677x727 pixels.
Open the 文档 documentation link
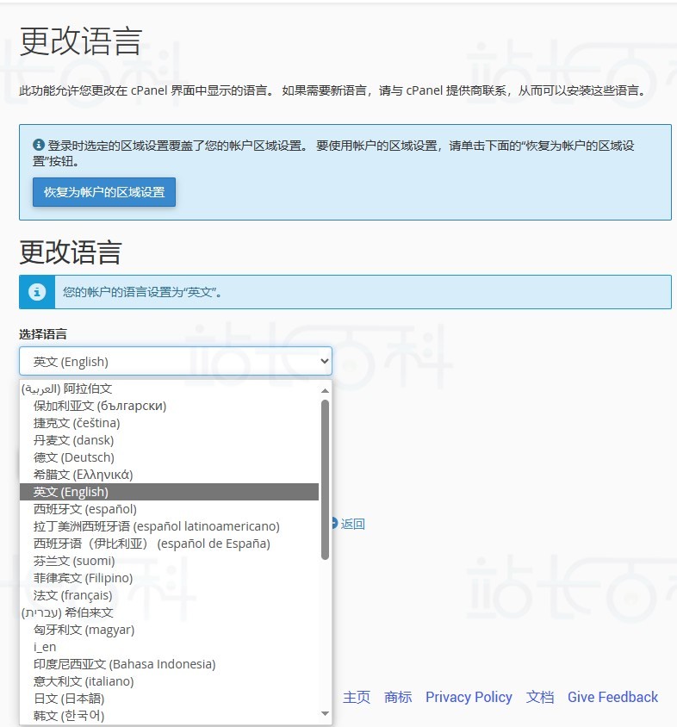tap(540, 697)
